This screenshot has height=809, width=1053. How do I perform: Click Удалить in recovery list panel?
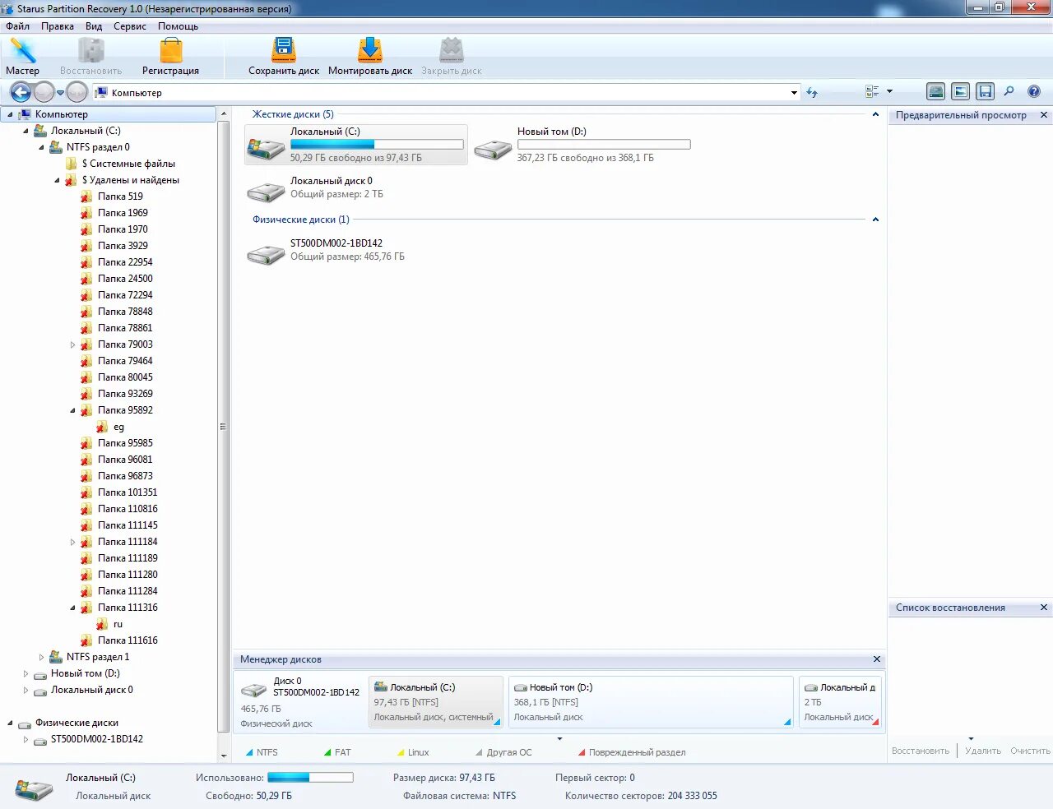click(x=983, y=751)
